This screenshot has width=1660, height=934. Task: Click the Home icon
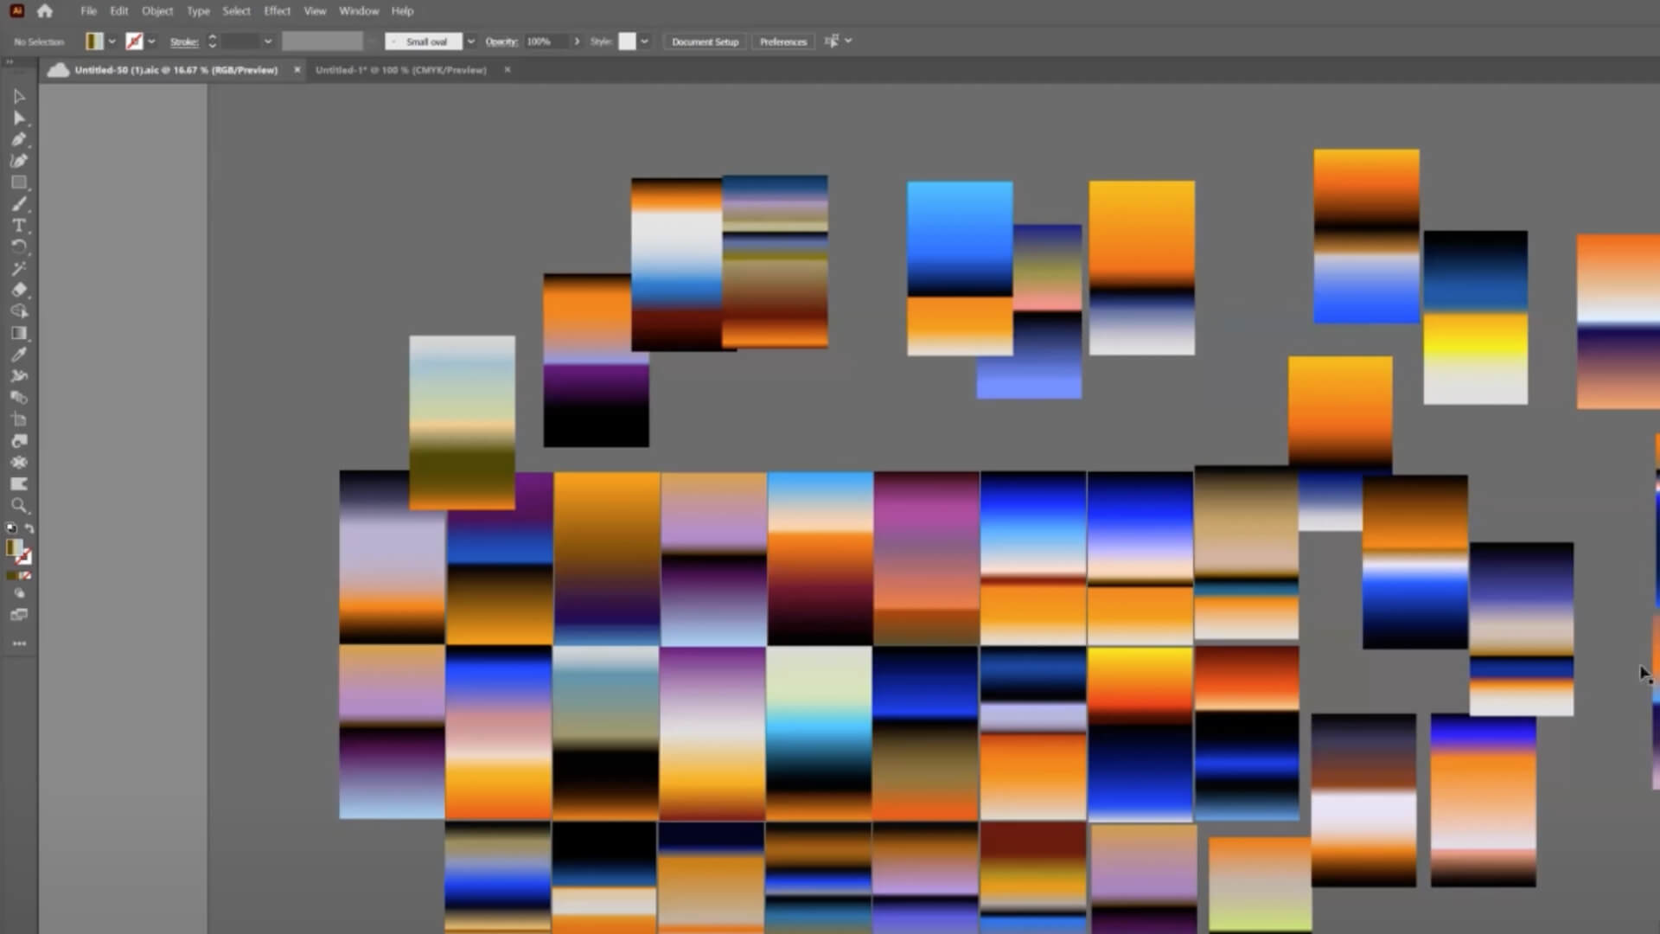tap(45, 11)
